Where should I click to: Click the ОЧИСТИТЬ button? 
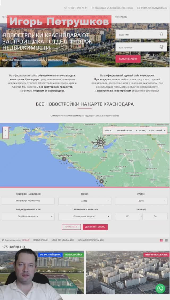[71, 227]
